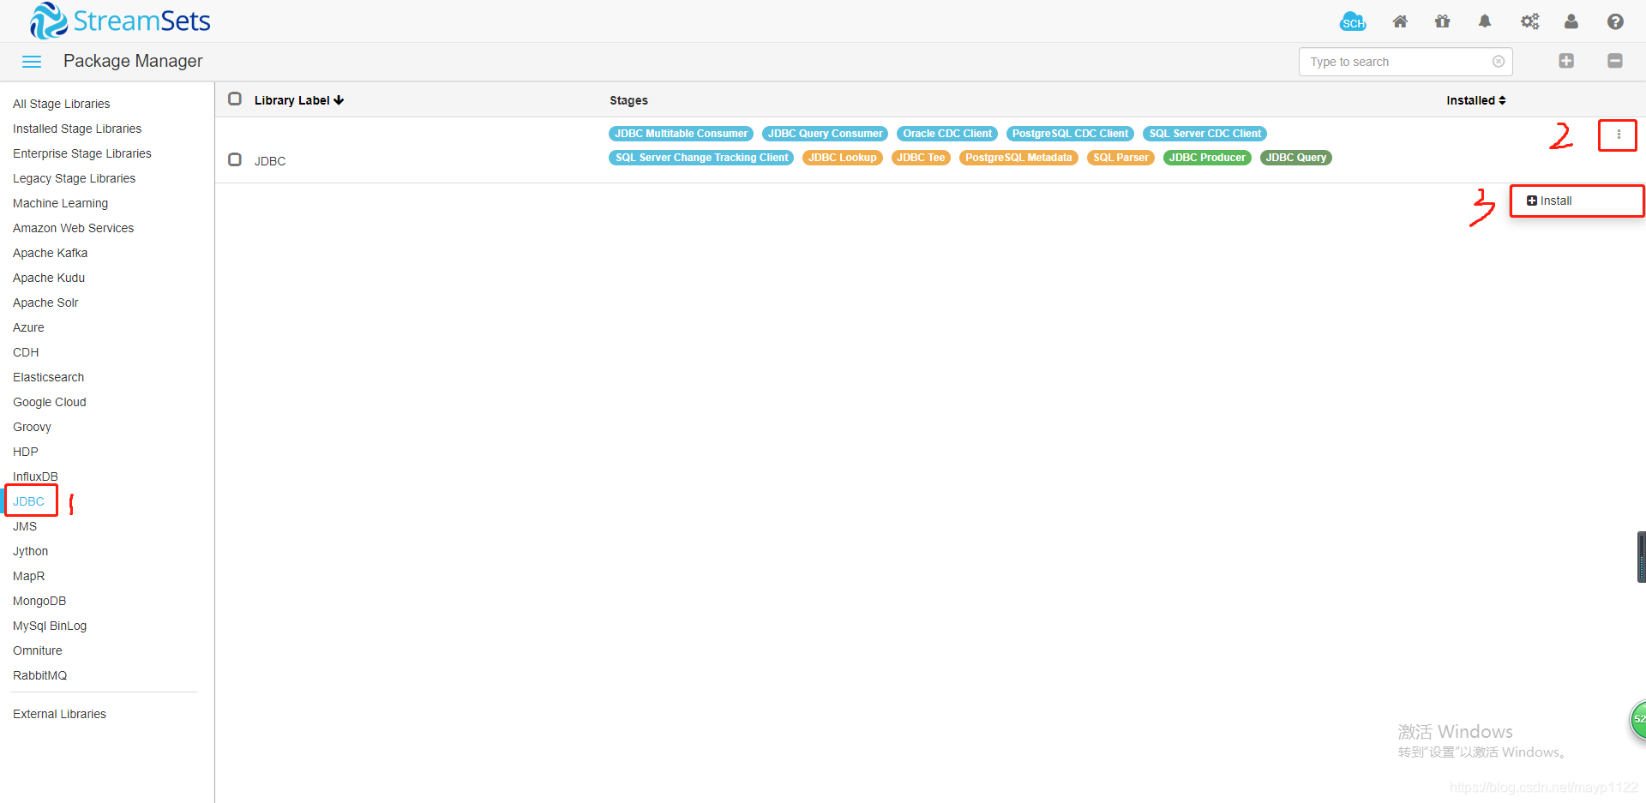
Task: Select the HDP category
Action: click(26, 452)
